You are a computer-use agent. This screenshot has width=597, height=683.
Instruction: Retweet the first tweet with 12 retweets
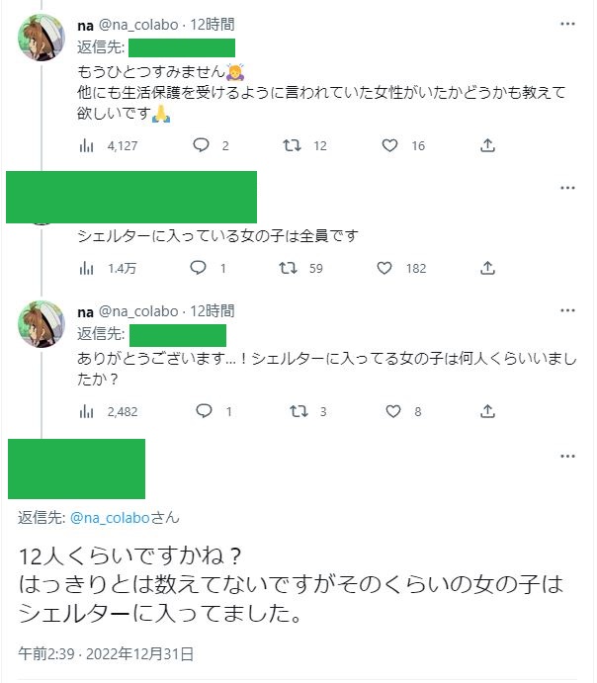[x=294, y=145]
